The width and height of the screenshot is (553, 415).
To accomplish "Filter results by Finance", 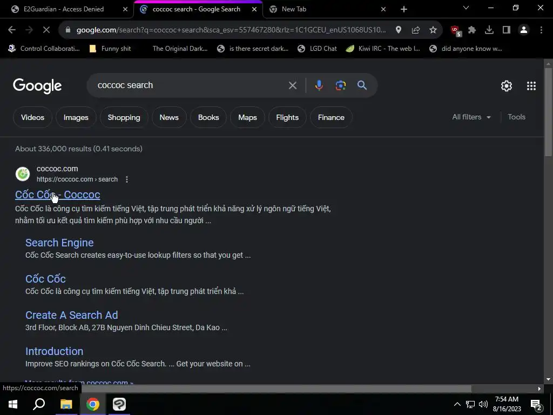I will point(331,117).
